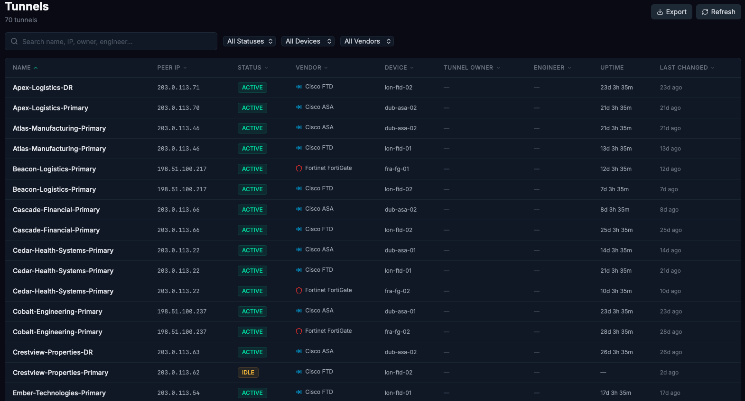Click peer IP 203.0.113.70
Viewport: 745px width, 401px height.
pyautogui.click(x=178, y=108)
